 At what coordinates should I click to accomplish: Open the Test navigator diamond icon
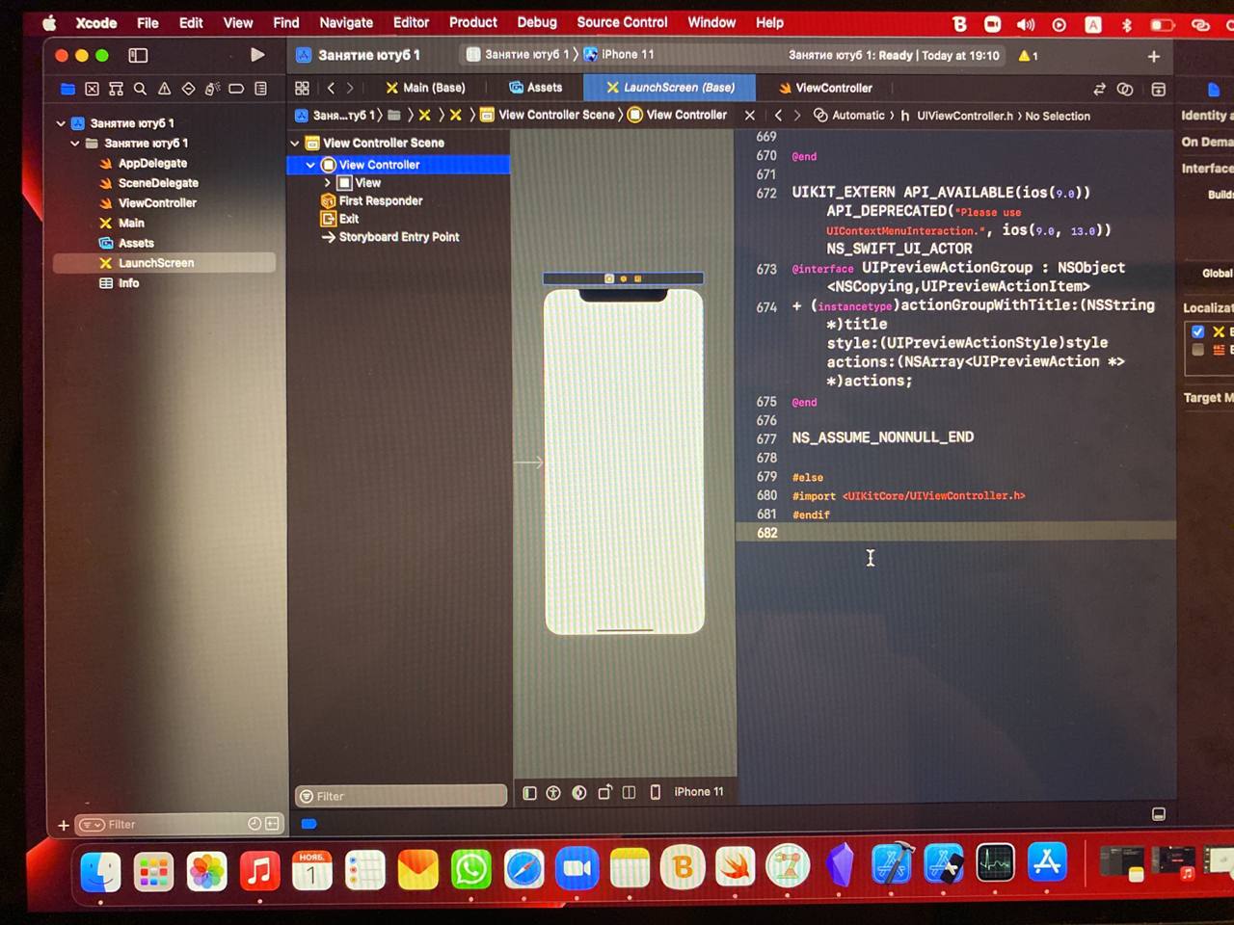click(188, 89)
